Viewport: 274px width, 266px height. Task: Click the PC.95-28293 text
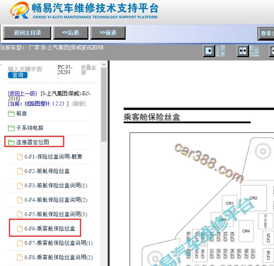point(65,70)
